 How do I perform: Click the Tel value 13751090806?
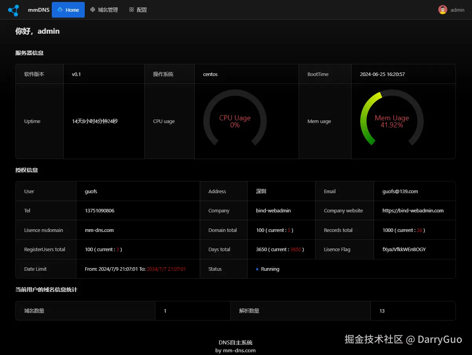coord(100,210)
